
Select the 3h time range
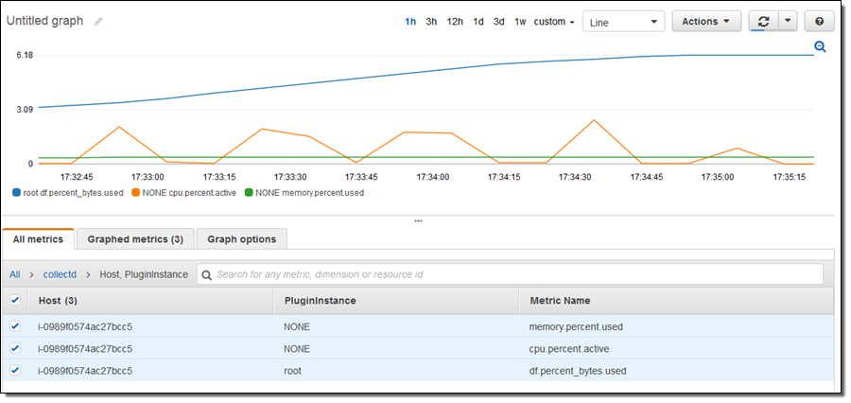[x=431, y=22]
